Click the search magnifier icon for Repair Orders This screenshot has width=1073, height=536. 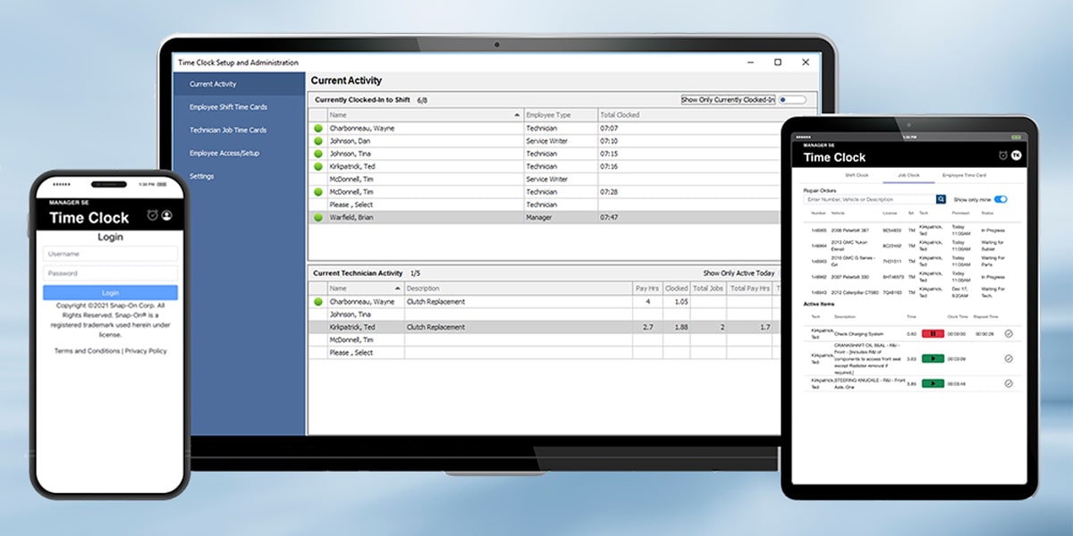point(942,199)
